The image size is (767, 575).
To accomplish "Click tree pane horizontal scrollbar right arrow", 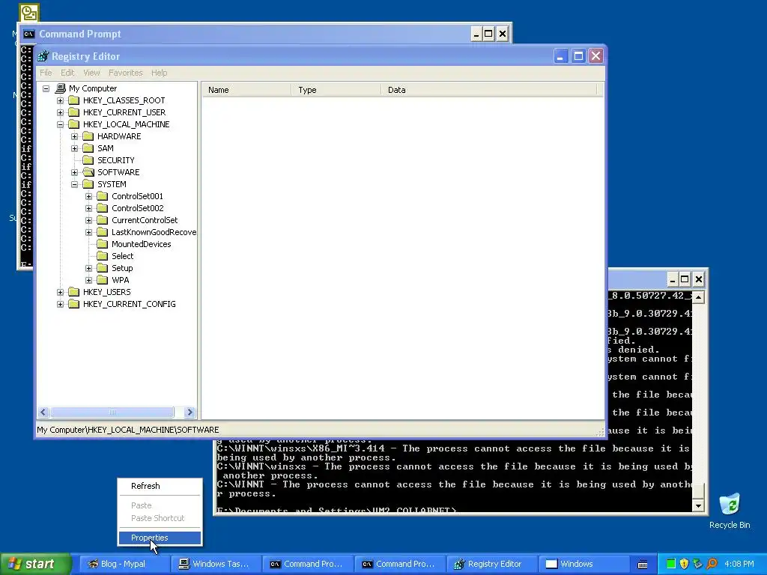I will click(190, 413).
